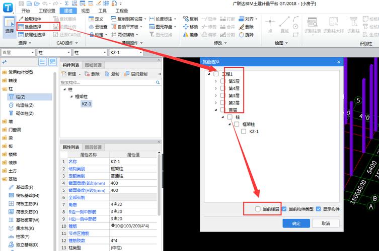379x251 pixels.
Task: Close the 批量选择 dialog
Action: coord(339,62)
